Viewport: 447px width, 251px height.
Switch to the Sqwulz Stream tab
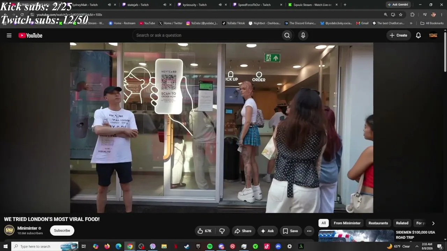tap(312, 5)
